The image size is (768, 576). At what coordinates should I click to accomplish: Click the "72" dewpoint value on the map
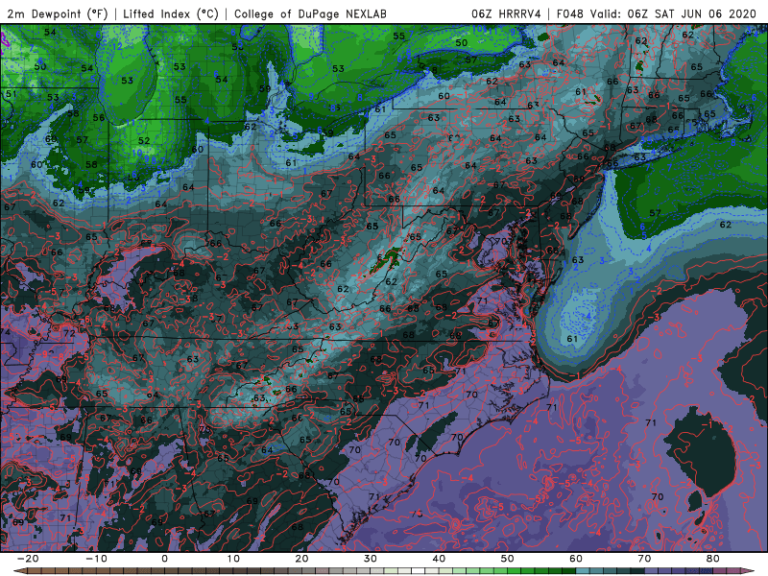pyautogui.click(x=69, y=333)
